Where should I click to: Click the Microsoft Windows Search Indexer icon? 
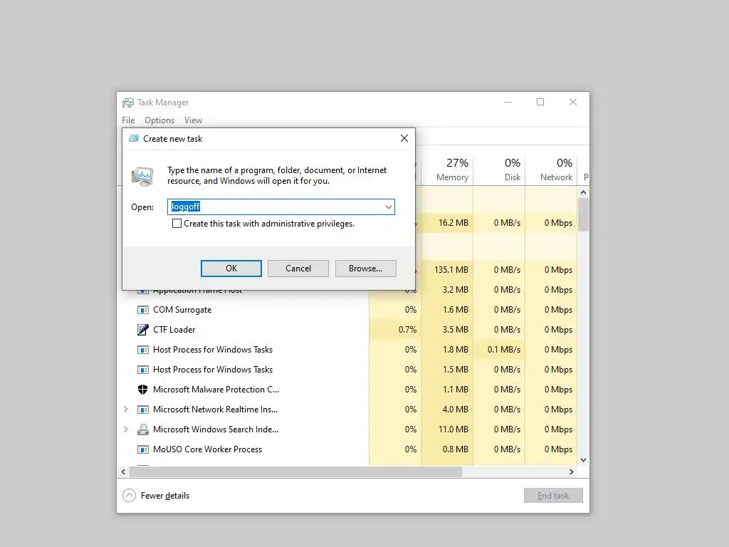click(x=142, y=429)
